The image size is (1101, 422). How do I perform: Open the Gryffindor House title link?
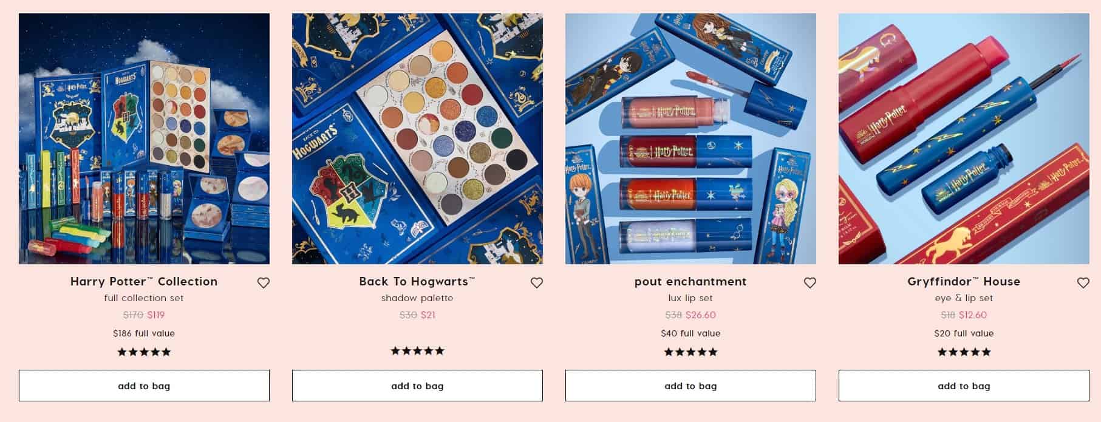coord(964,281)
